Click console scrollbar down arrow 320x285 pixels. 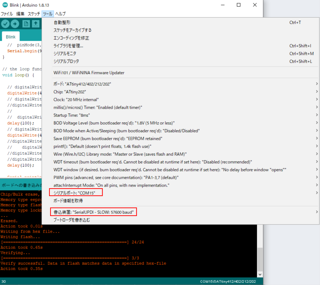pyautogui.click(x=260, y=275)
